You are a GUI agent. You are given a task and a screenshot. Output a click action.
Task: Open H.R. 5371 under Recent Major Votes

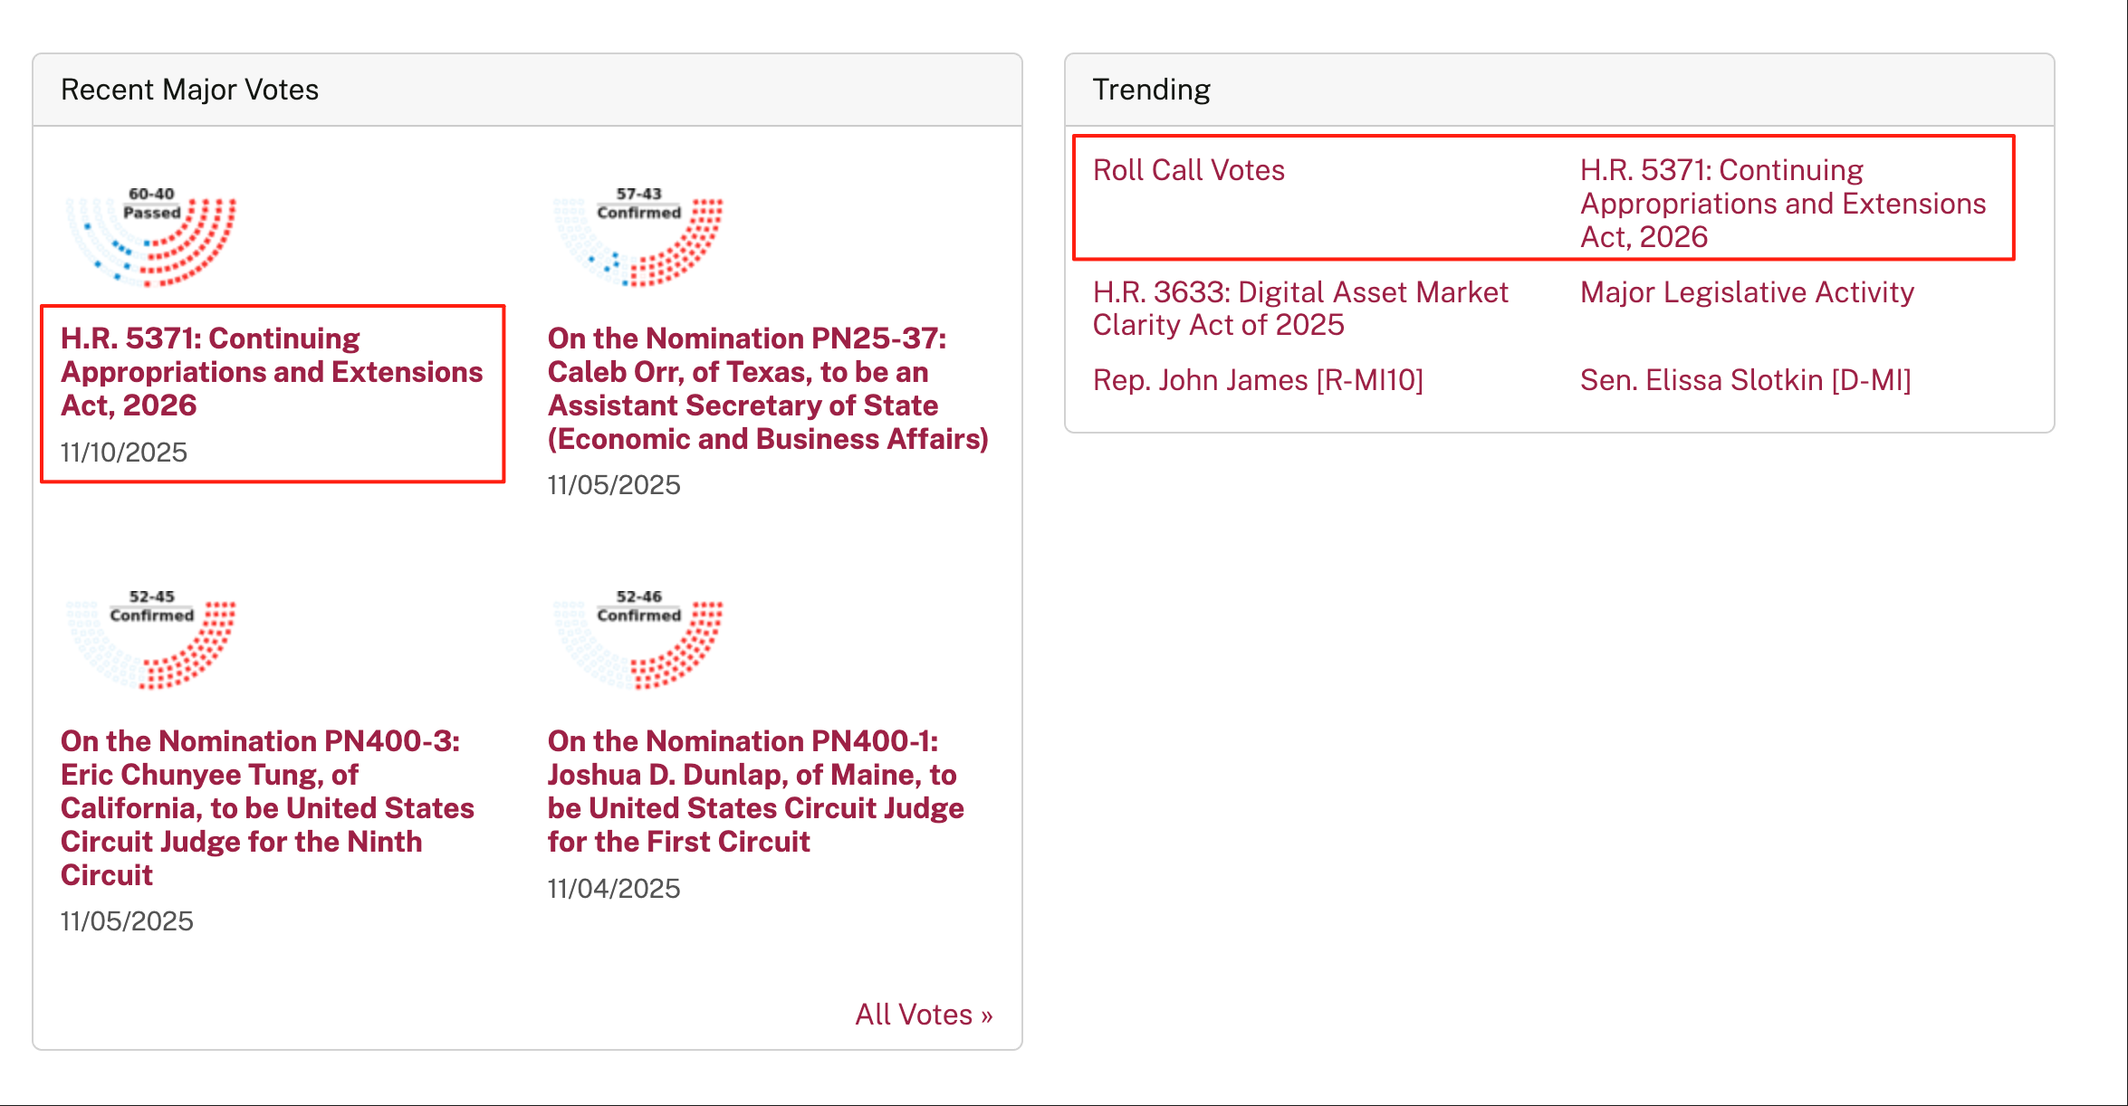[x=271, y=371]
